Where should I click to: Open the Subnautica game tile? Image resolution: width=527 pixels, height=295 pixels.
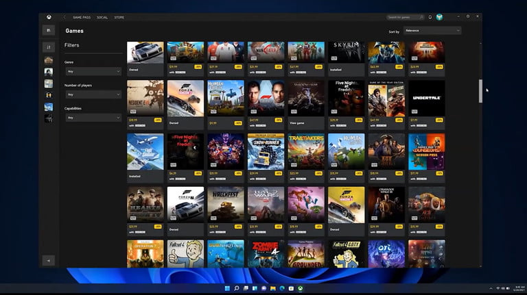[226, 254]
